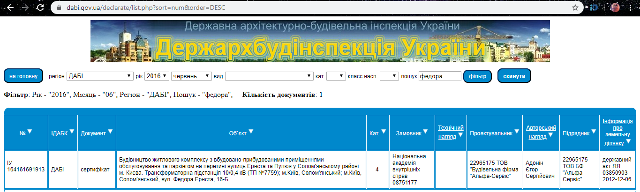Select ТОВ БФ Альфа-Сервіс contractor cell
The width and height of the screenshot is (640, 192).
tap(579, 170)
